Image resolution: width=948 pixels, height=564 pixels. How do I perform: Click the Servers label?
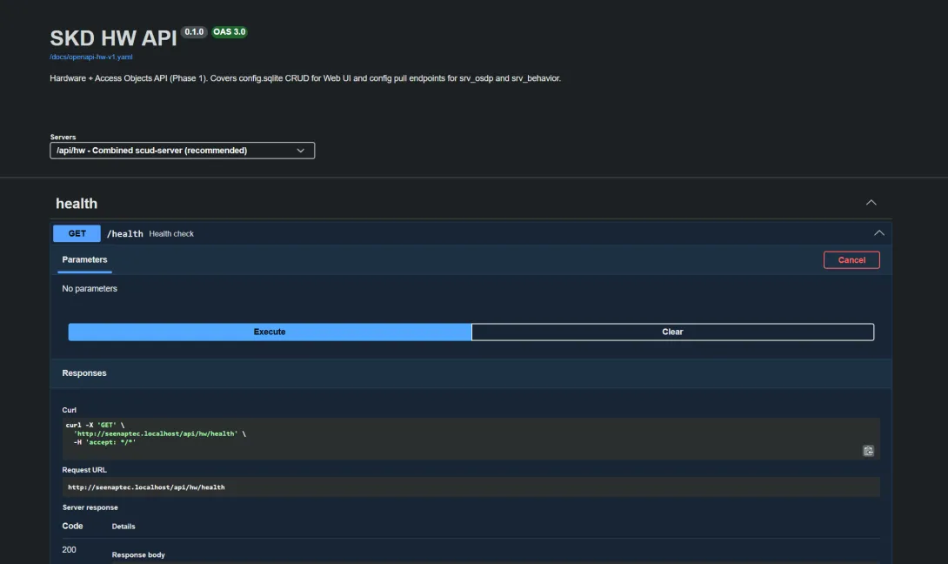coord(63,138)
